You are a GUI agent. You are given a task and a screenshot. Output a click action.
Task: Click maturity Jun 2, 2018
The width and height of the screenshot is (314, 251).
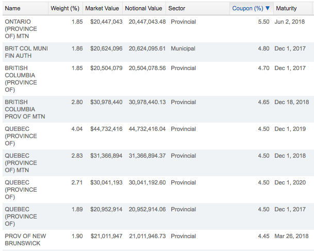[290, 22]
